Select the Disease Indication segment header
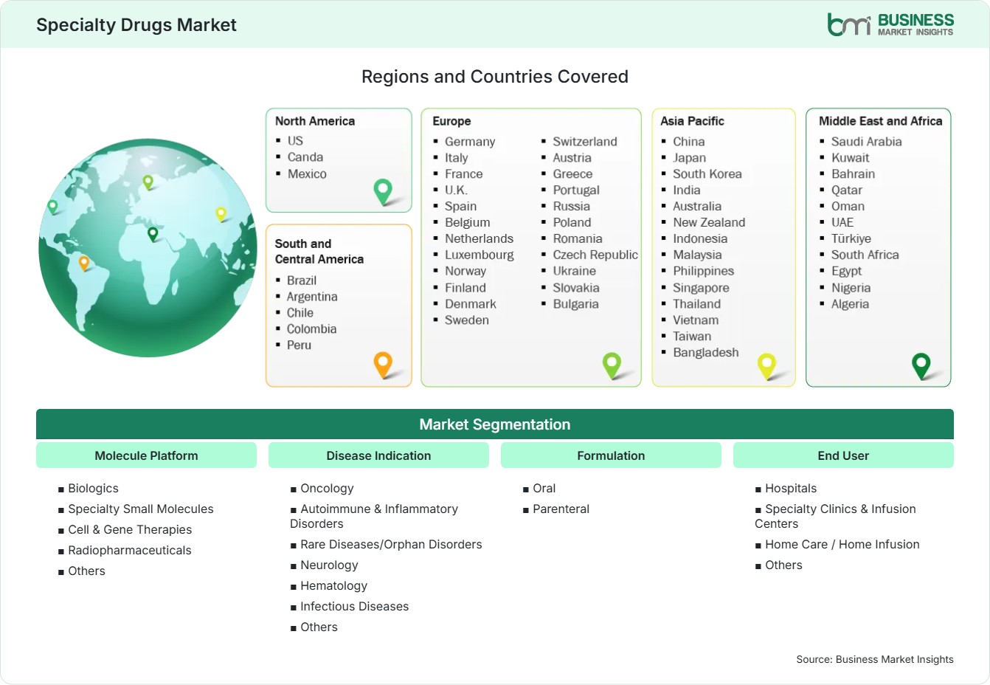The image size is (990, 685). tap(378, 455)
